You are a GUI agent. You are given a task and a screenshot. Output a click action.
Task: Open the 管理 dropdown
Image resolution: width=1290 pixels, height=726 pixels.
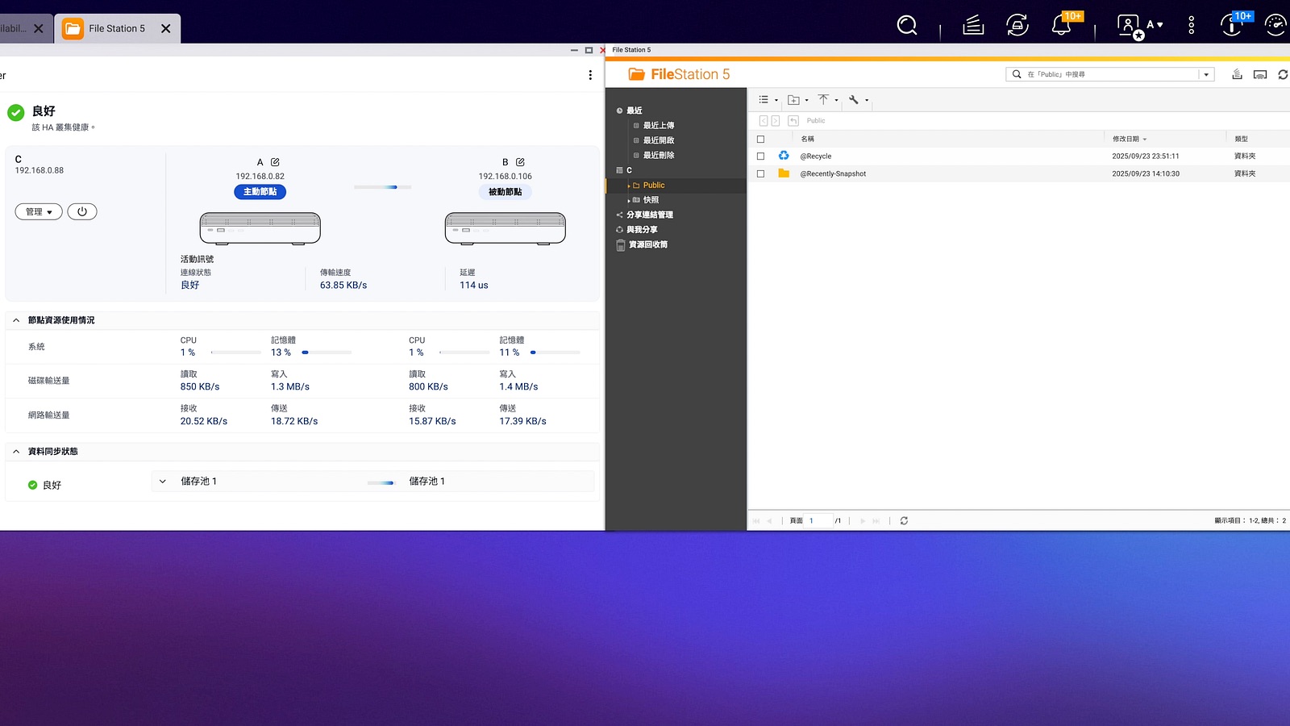click(x=39, y=211)
